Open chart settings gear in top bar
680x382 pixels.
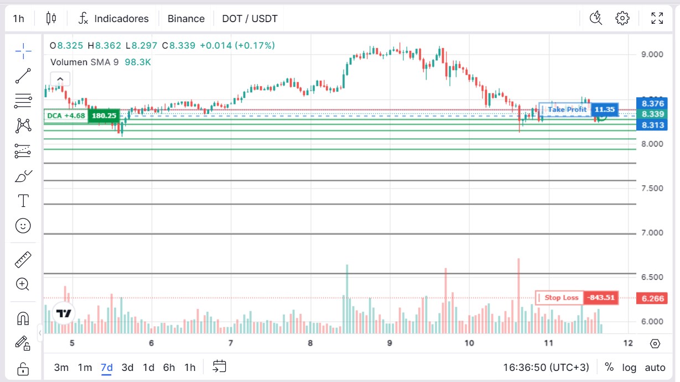click(x=622, y=18)
